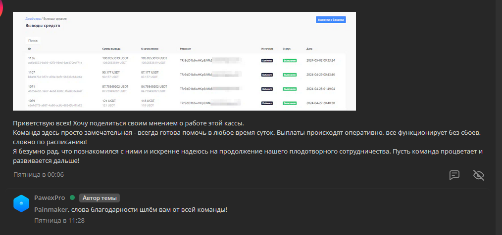
Task: Click the partial red avatar at top left
Action: click(x=1, y=8)
